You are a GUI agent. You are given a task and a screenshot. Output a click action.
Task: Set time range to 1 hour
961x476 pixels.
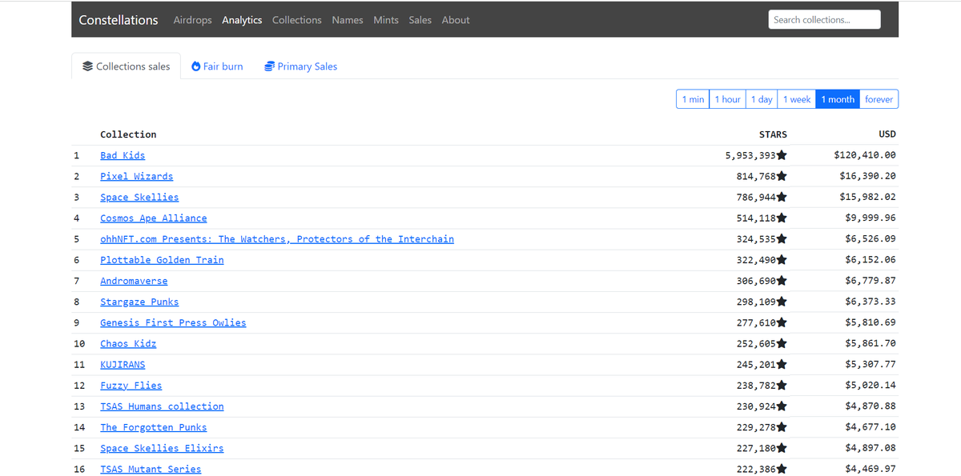click(x=727, y=99)
